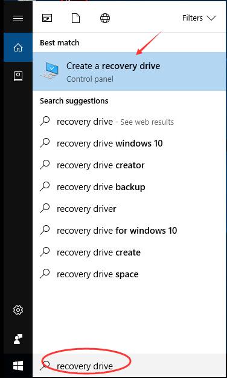
Task: Choose recovery drive windows 10 suggestion
Action: 129,143
